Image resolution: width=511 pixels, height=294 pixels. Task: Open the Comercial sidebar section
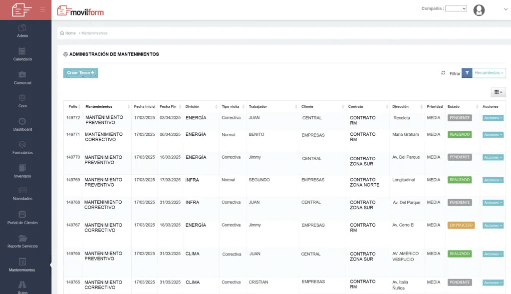click(x=22, y=78)
